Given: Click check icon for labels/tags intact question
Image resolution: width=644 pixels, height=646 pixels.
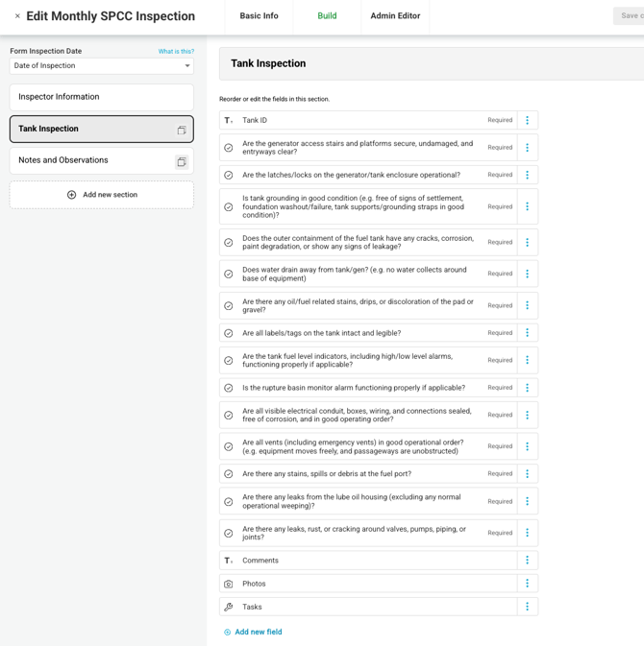Looking at the screenshot, I should [x=229, y=333].
